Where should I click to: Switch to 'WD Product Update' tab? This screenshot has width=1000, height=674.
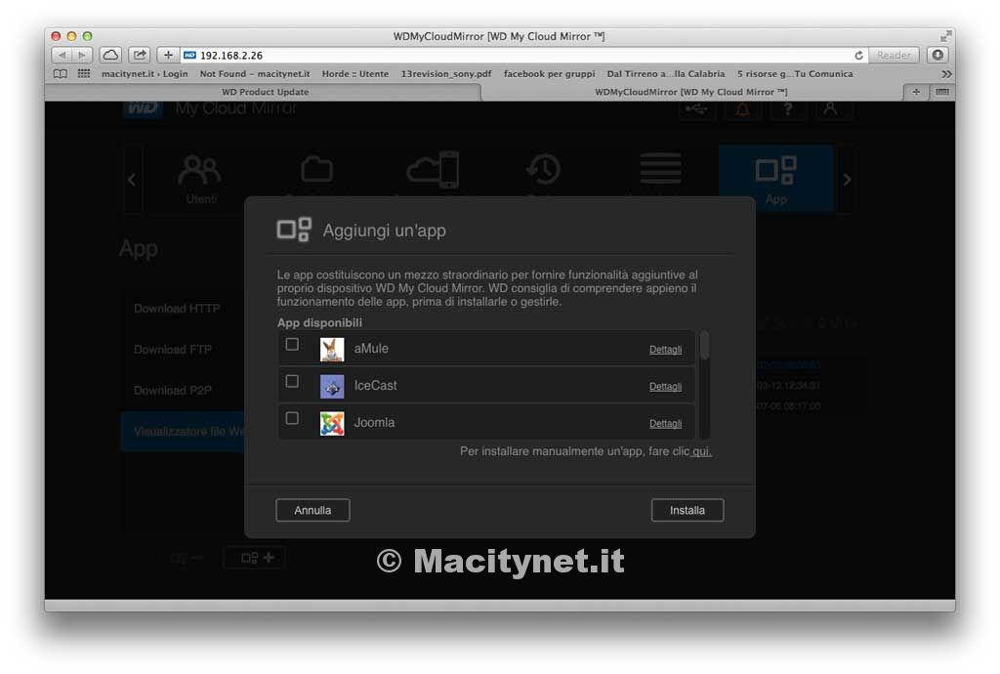point(265,92)
